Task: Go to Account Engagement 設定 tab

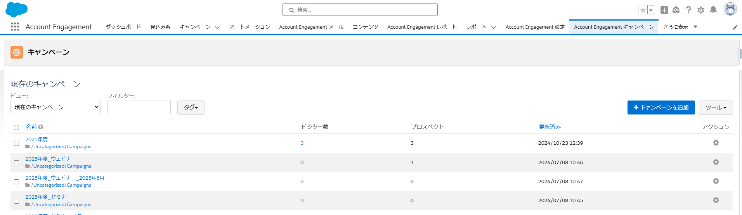Action: [535, 27]
